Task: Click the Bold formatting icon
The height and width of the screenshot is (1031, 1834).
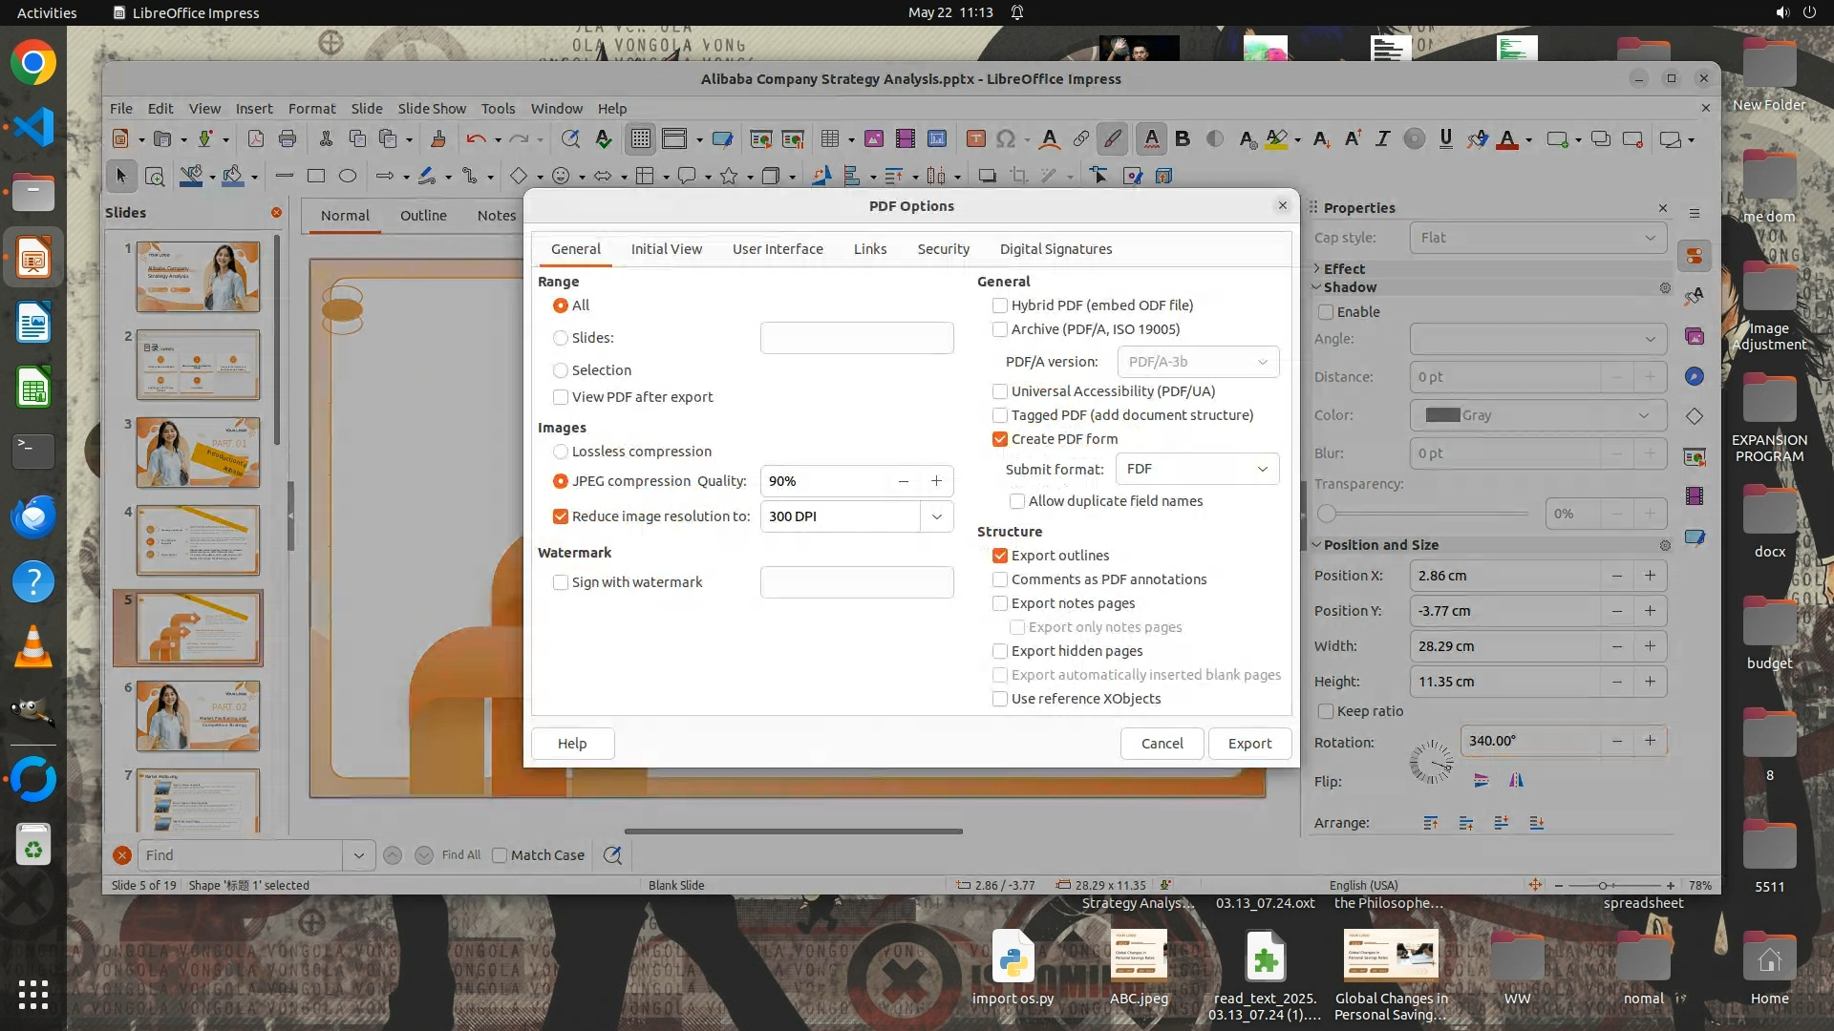Action: tap(1183, 139)
